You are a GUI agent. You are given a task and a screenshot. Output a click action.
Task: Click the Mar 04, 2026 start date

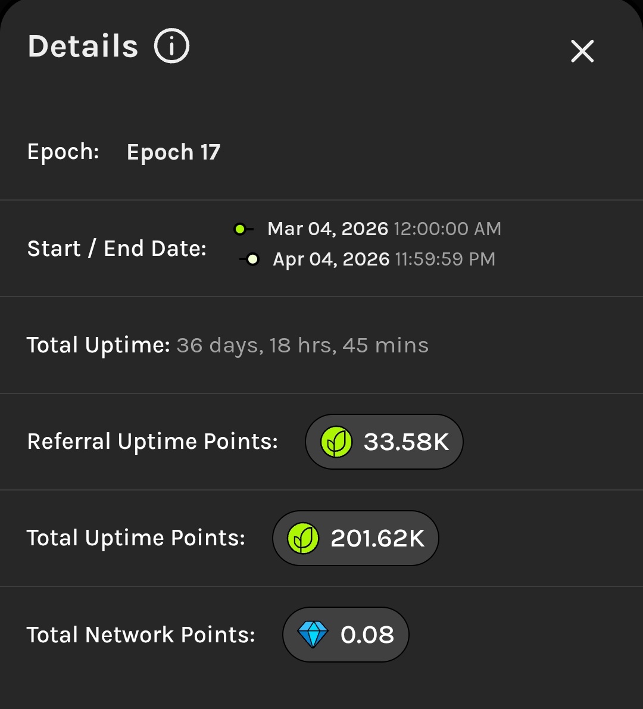click(327, 229)
